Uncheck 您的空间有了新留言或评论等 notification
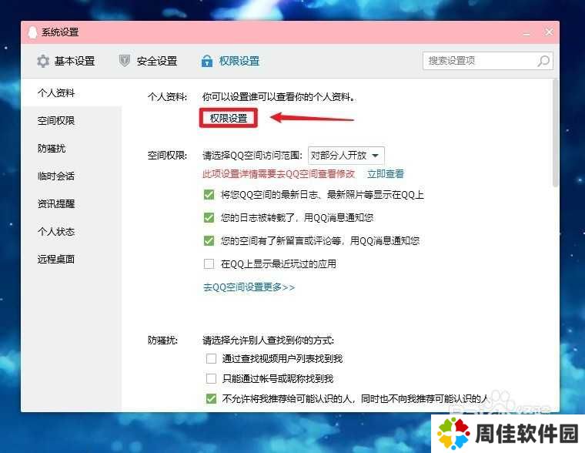585x453 pixels. [209, 240]
